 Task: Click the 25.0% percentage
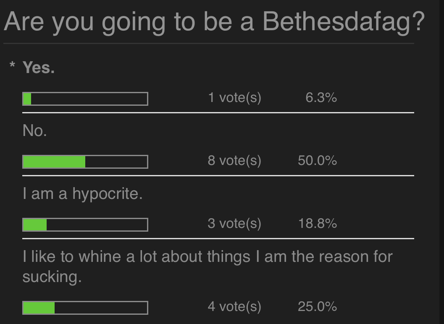tap(317, 307)
